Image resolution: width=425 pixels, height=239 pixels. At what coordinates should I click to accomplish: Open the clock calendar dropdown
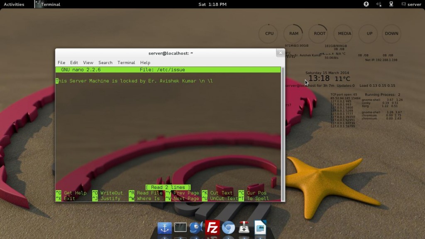point(212,4)
